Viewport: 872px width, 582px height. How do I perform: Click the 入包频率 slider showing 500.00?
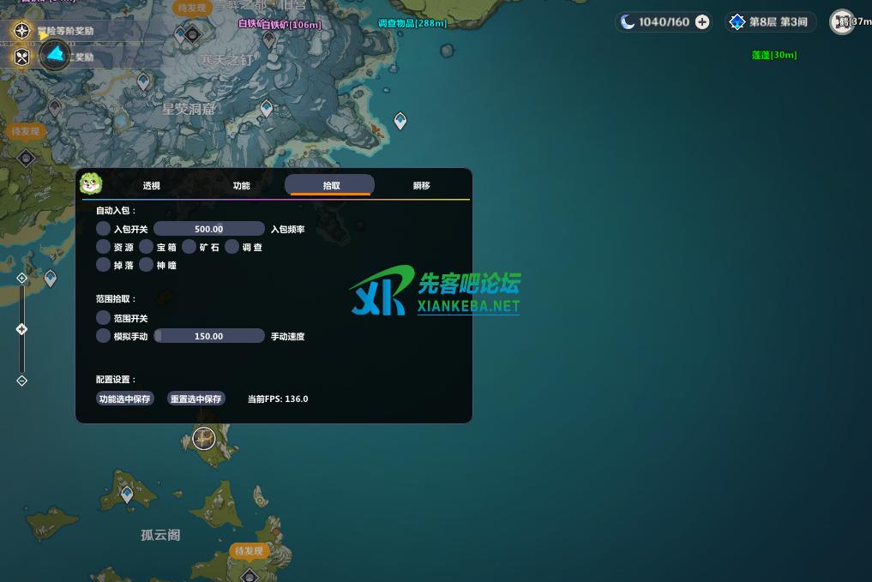pos(209,229)
